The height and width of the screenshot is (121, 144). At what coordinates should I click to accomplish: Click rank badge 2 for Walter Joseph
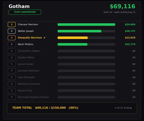[12, 31]
